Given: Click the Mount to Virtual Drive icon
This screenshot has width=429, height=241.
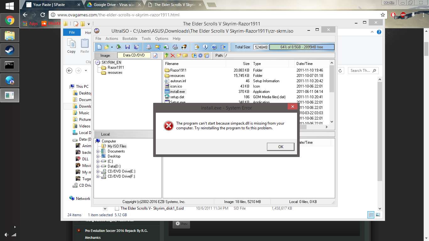Looking at the screenshot, I should click(175, 47).
